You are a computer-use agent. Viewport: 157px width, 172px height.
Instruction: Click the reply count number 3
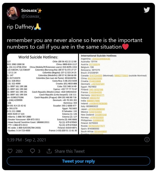[x=39, y=151]
